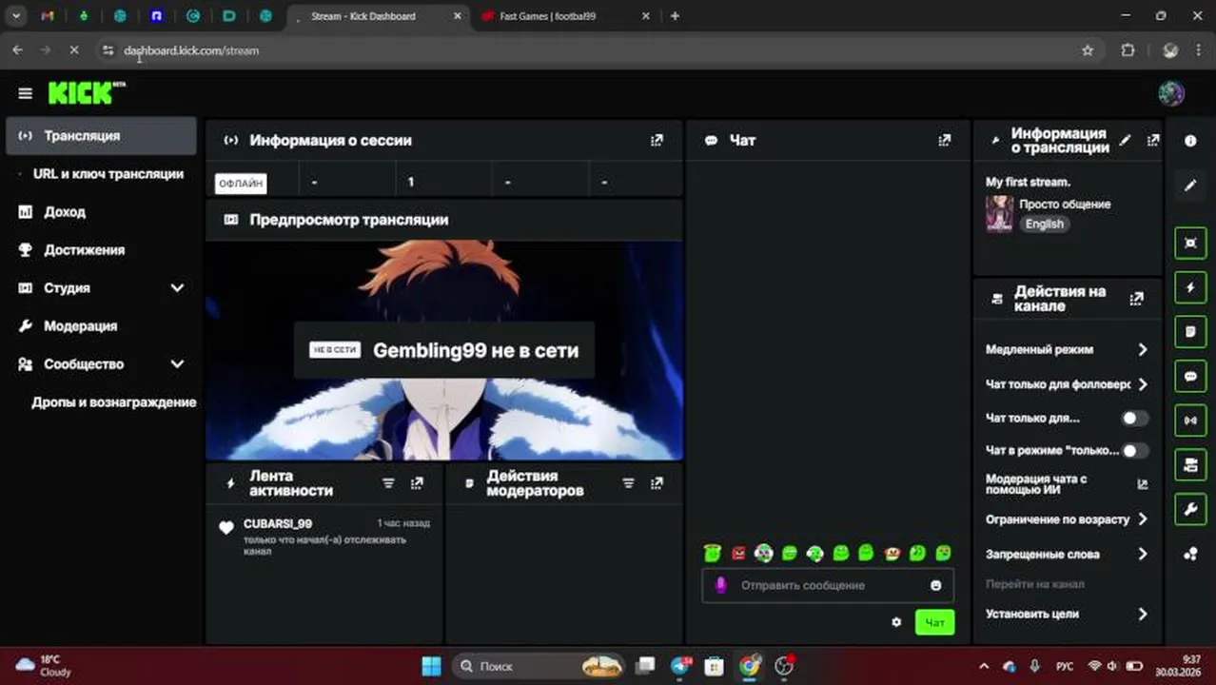Pop out the Информация о сессии panel
This screenshot has width=1216, height=685.
coord(657,140)
